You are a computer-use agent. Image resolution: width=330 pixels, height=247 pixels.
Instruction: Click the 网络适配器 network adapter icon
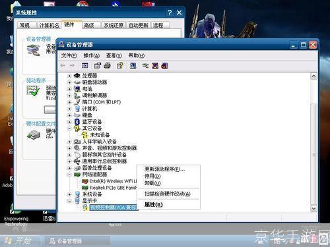pos(77,175)
